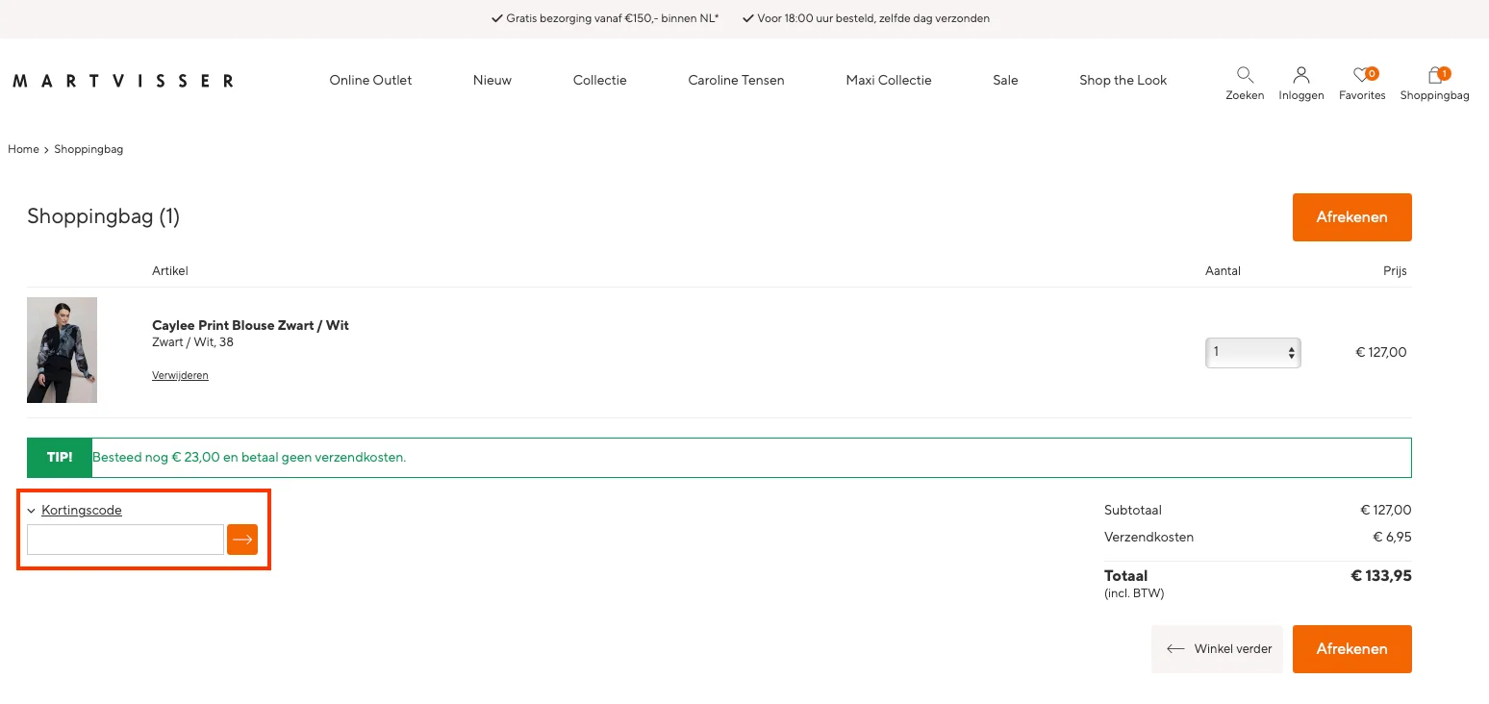Open search via the magnifier icon
Image resolution: width=1489 pixels, height=704 pixels.
click(1245, 75)
